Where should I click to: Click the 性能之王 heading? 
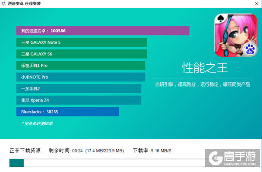[205, 68]
